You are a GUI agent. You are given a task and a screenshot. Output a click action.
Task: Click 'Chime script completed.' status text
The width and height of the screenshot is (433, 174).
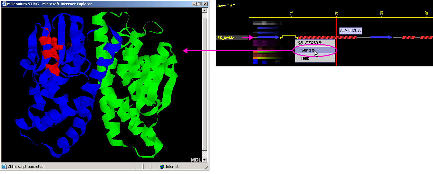click(26, 167)
